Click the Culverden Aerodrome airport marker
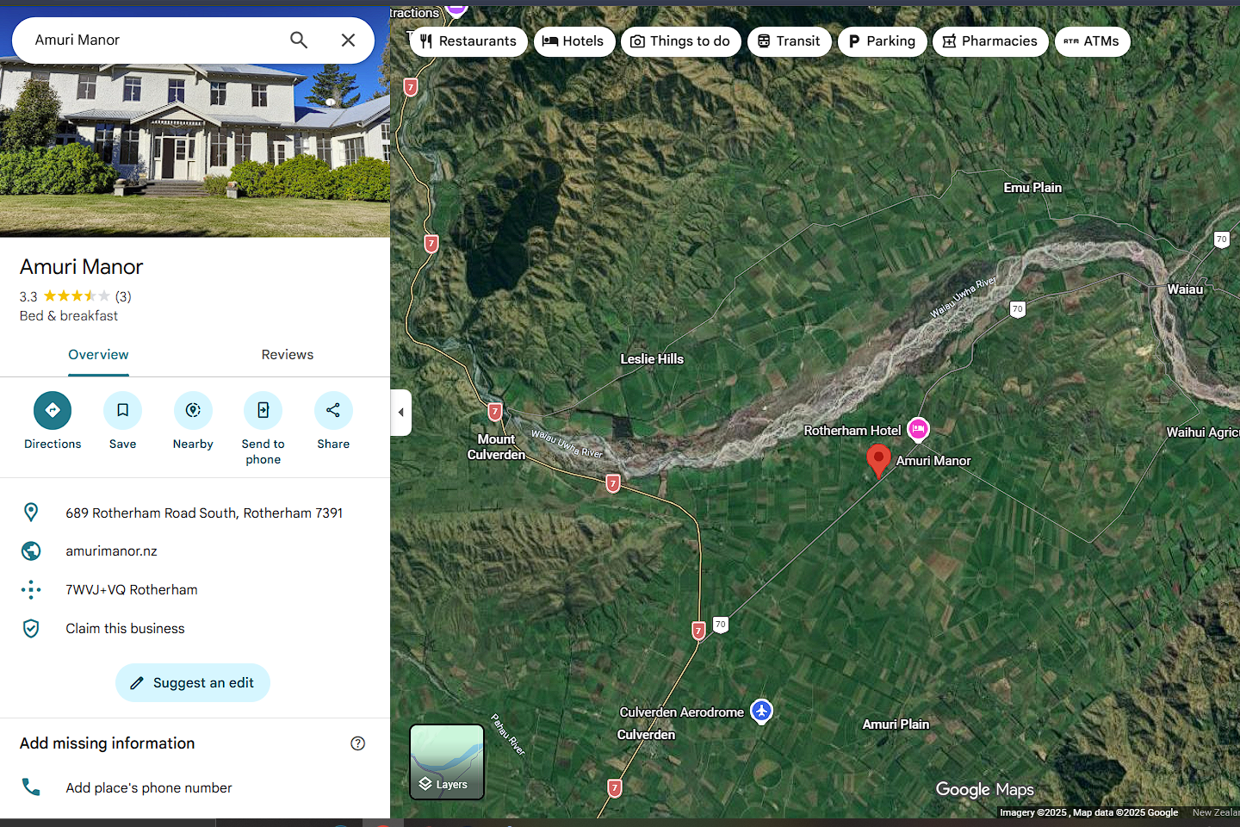1240x827 pixels. coord(761,712)
